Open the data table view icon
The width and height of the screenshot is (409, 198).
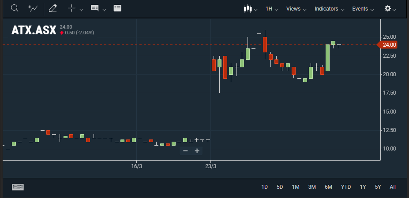tap(117, 8)
